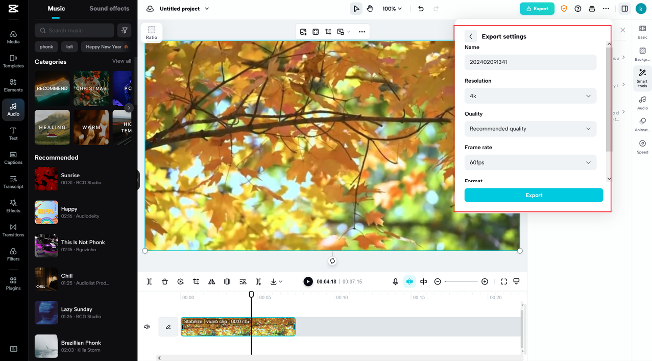The width and height of the screenshot is (652, 361).
Task: Mute the video track speaker icon
Action: (147, 327)
